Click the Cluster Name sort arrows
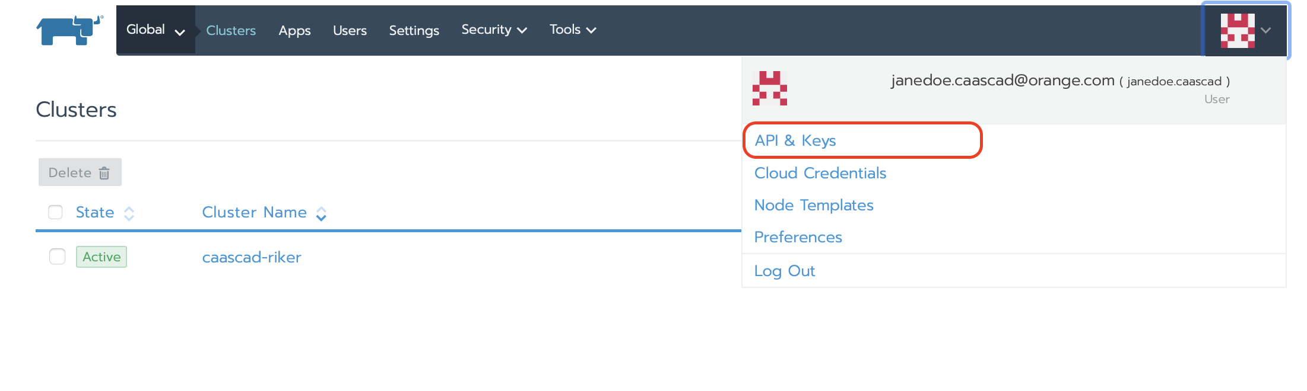This screenshot has width=1307, height=391. (321, 213)
